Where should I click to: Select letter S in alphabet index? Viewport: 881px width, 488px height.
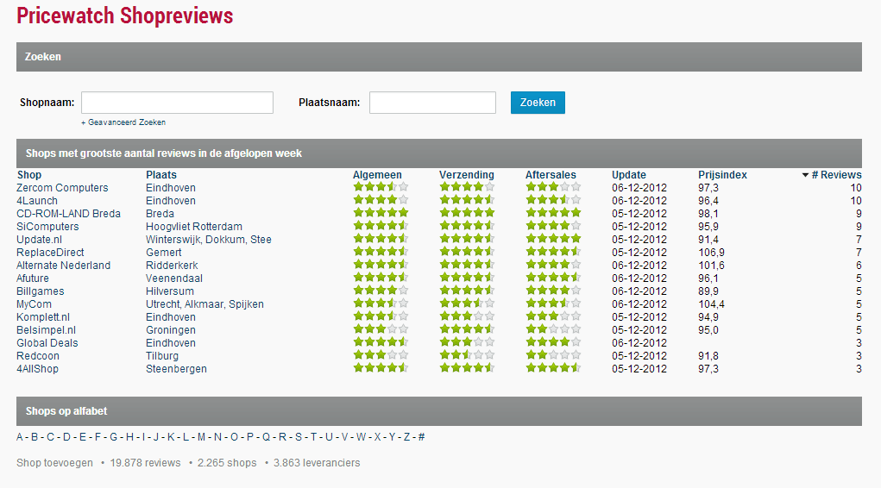tap(299, 437)
